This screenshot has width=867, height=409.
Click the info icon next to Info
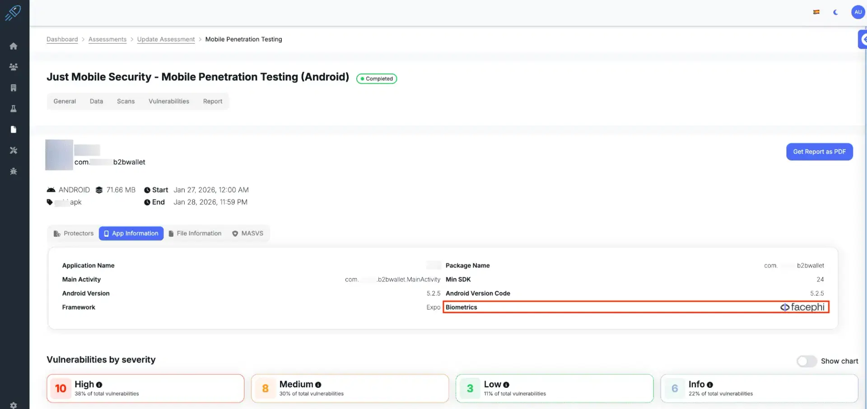(x=710, y=385)
